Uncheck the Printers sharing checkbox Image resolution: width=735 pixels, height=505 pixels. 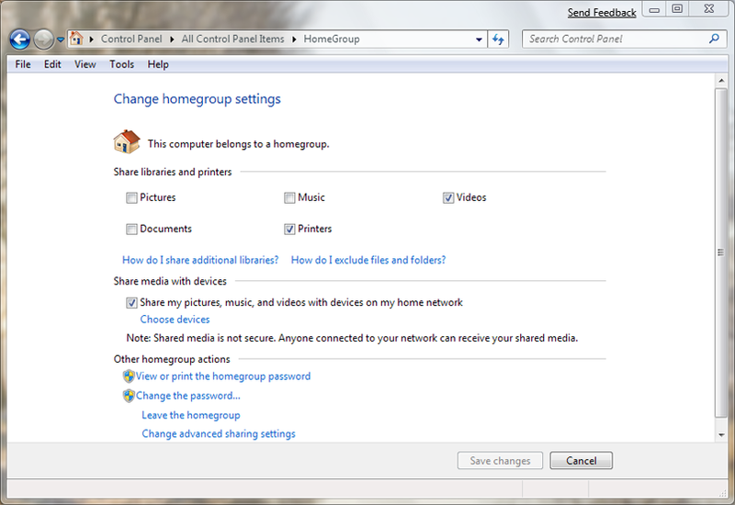click(x=289, y=229)
